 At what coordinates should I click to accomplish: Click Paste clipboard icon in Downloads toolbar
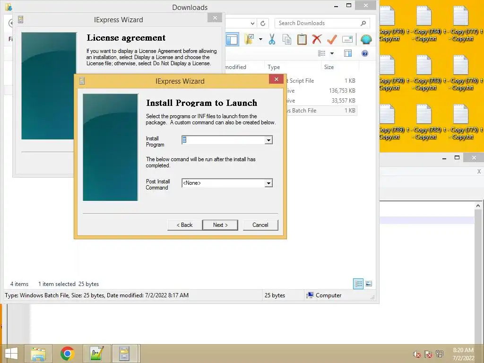point(302,39)
